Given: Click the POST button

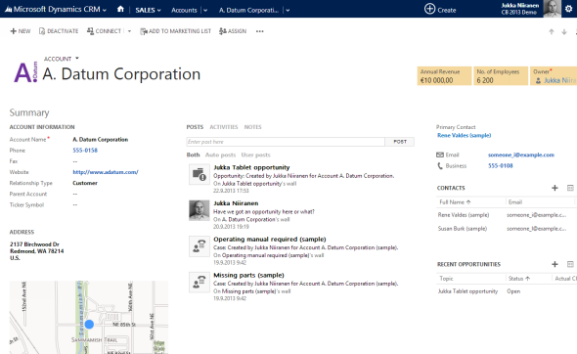Looking at the screenshot, I should pyautogui.click(x=400, y=142).
